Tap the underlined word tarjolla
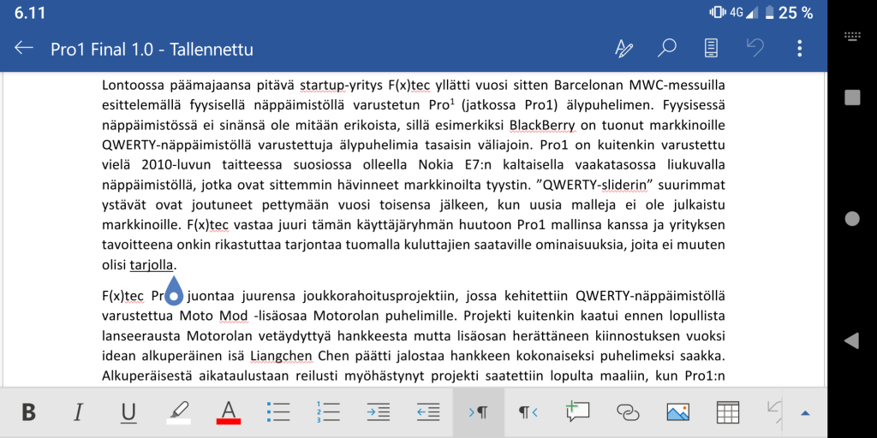 tap(152, 265)
